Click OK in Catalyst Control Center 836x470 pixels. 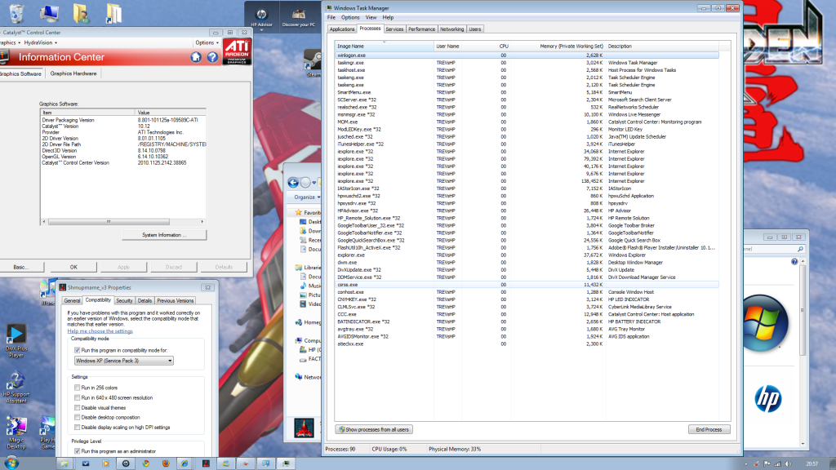point(73,267)
